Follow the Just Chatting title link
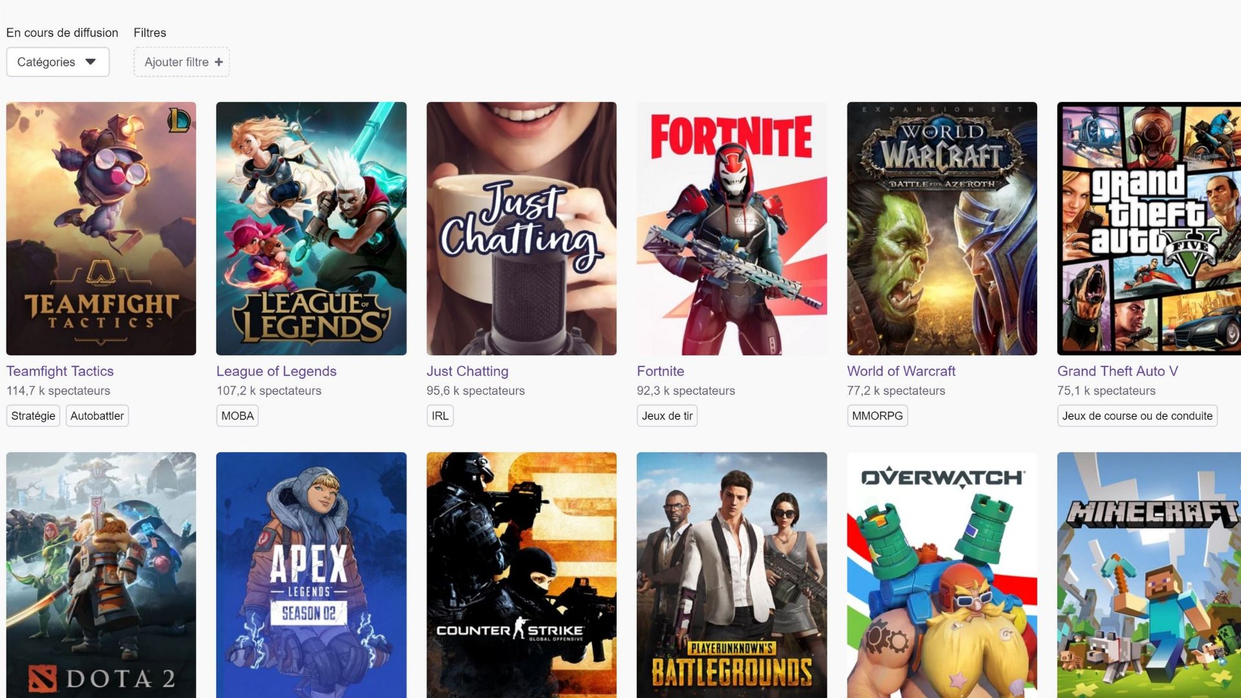This screenshot has width=1241, height=698. click(467, 371)
